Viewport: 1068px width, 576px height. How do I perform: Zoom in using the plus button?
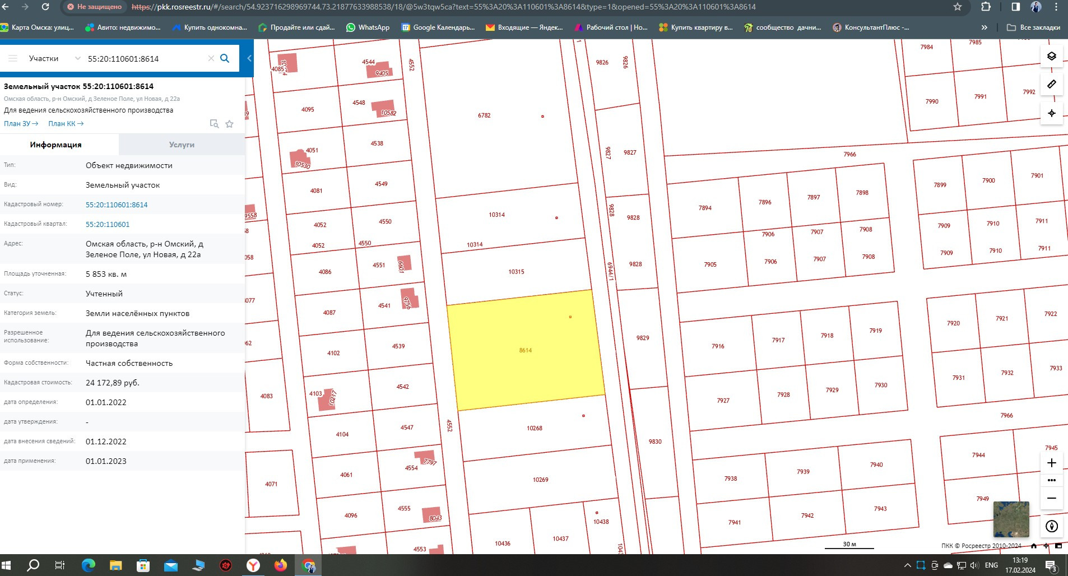1051,463
